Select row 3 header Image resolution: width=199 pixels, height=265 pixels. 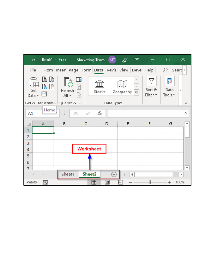pos(28,143)
